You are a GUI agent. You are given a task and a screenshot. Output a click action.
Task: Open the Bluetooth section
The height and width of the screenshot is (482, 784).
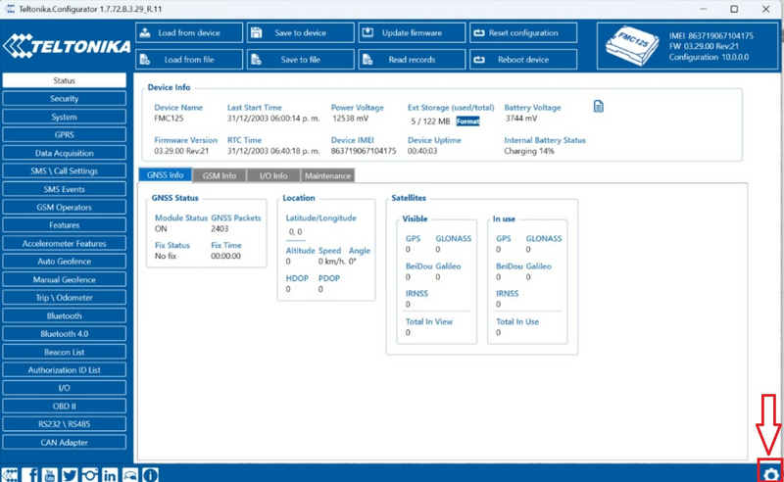coord(65,316)
